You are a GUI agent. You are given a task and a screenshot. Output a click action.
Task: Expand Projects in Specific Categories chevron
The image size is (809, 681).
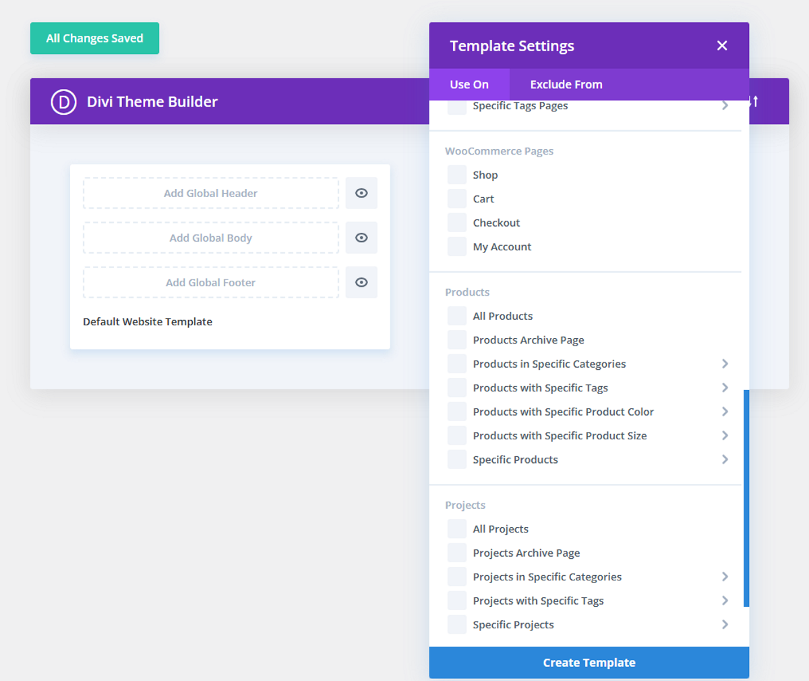click(725, 576)
